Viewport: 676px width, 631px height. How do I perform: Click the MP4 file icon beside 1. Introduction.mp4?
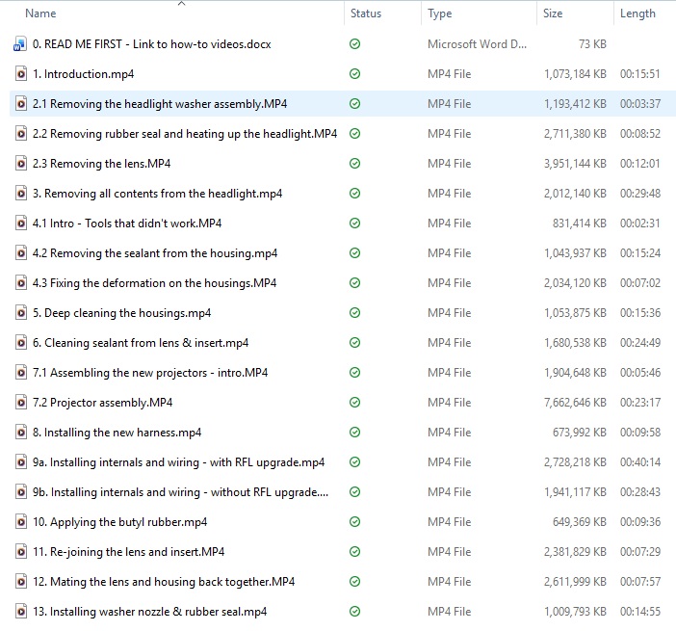(21, 74)
